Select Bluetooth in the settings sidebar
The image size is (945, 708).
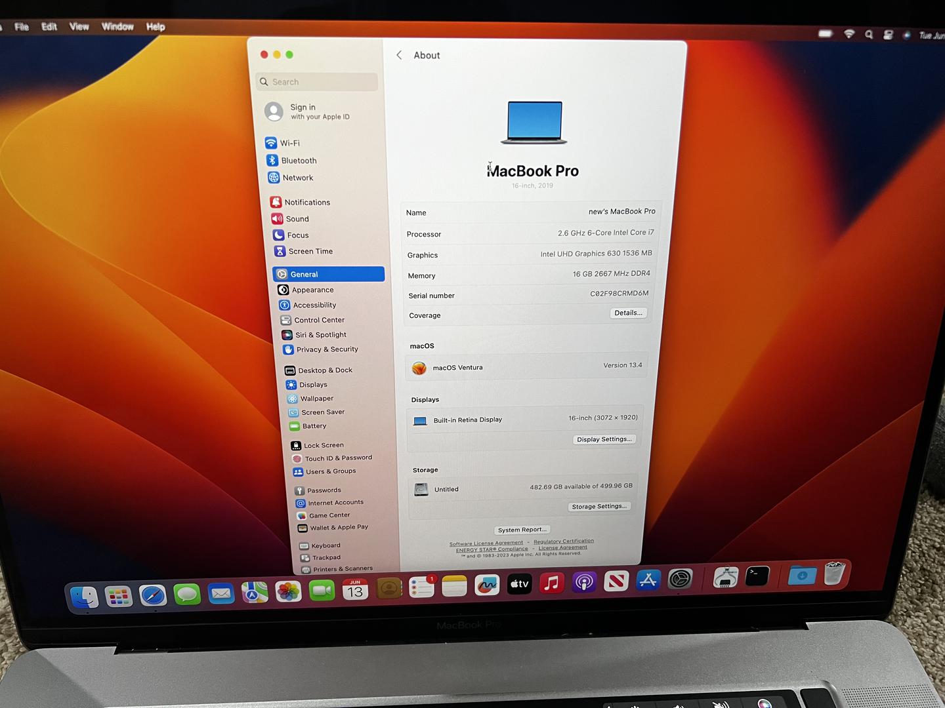291,161
